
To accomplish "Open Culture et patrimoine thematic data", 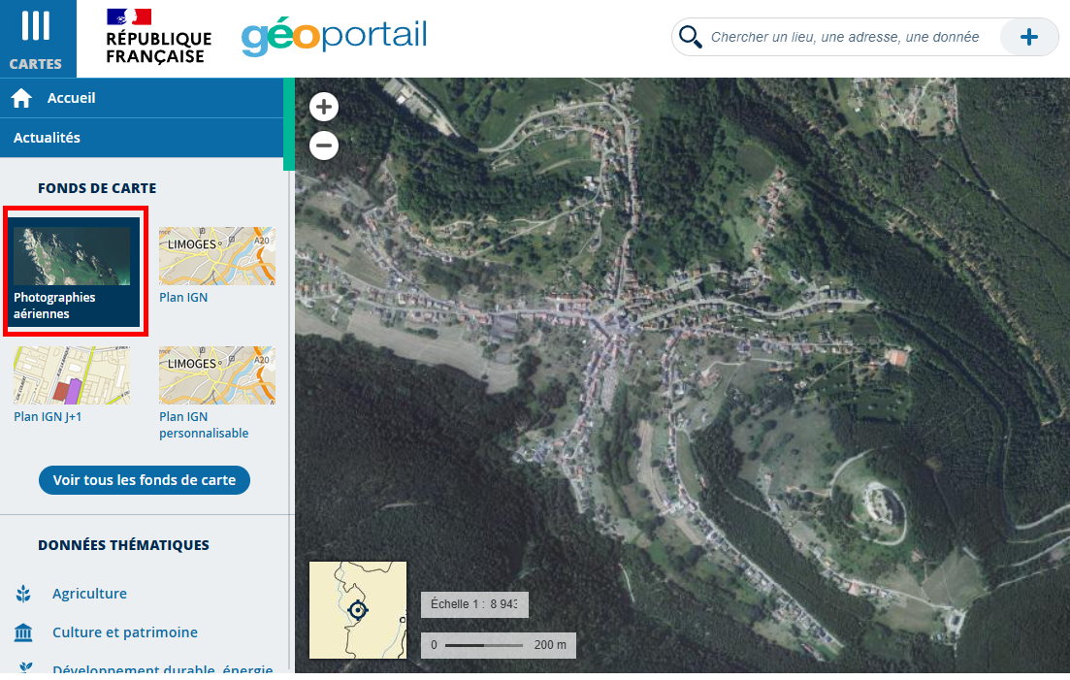I will (x=124, y=632).
